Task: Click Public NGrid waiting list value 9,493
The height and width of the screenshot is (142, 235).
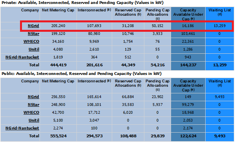Action: click(x=220, y=97)
